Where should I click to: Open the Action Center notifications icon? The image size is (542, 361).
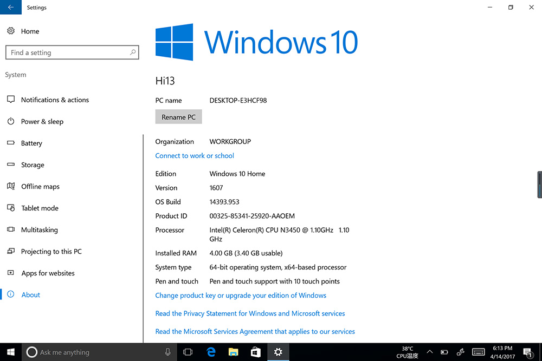[x=528, y=352]
